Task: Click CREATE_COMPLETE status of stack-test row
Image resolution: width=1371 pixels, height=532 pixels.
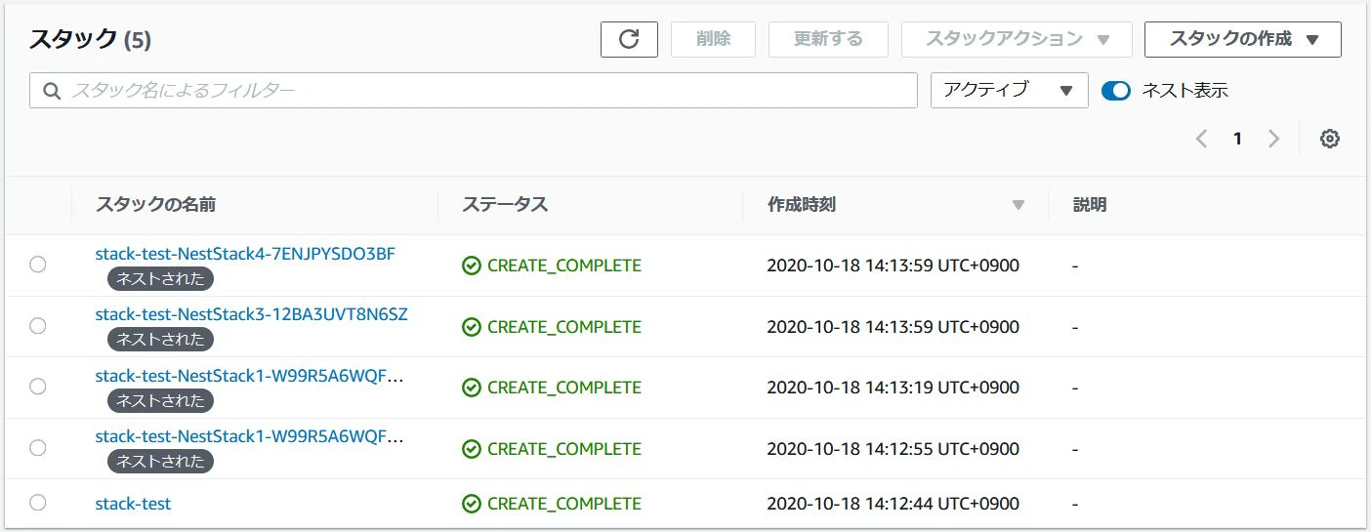Action: pos(564,504)
